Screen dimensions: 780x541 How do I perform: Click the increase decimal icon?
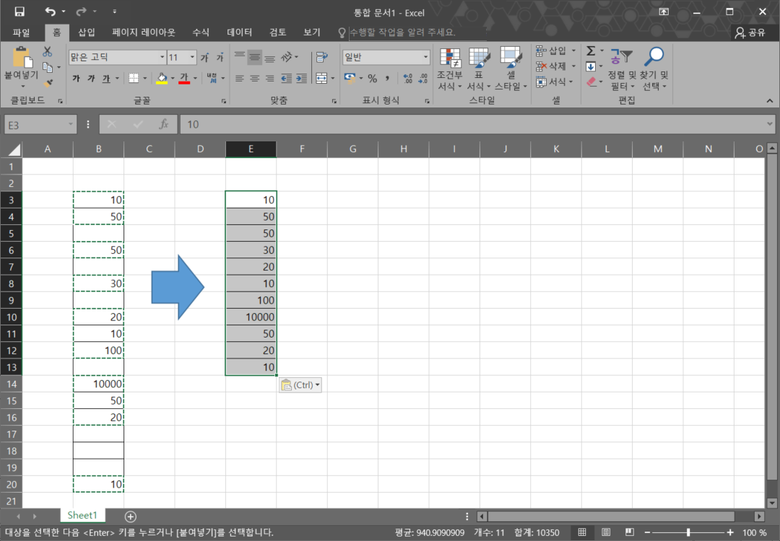(408, 78)
